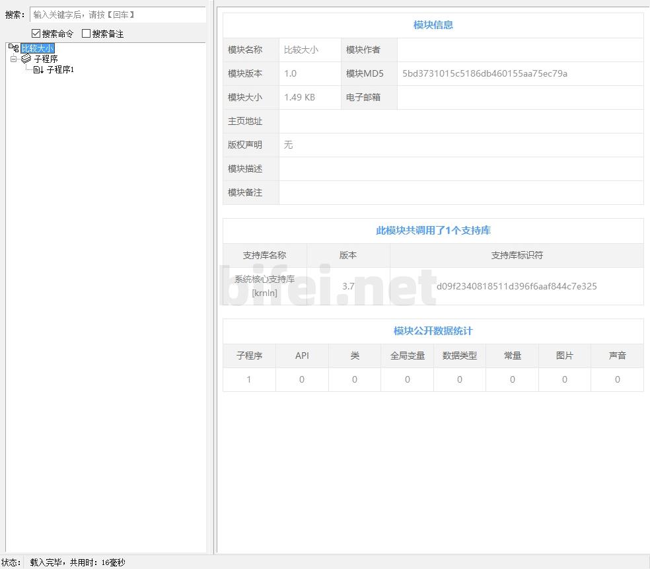
Task: Select the 比较大小 root tree item
Action: click(x=37, y=48)
